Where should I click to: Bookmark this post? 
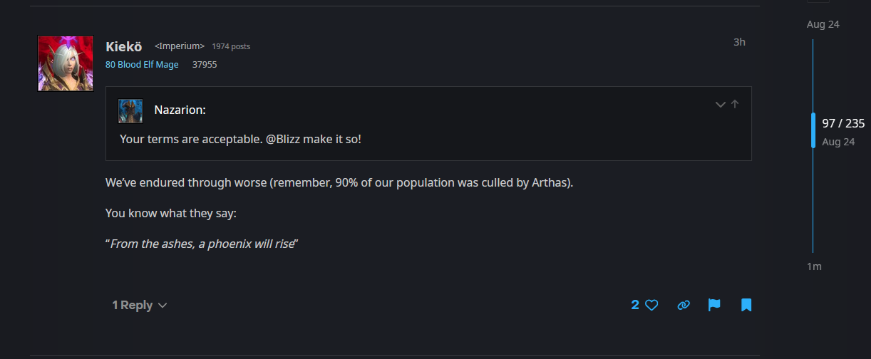[746, 305]
